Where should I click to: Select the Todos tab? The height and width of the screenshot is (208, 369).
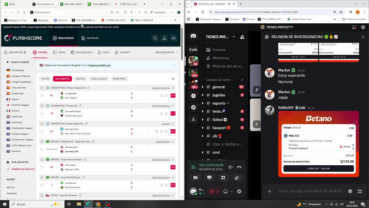[45, 79]
